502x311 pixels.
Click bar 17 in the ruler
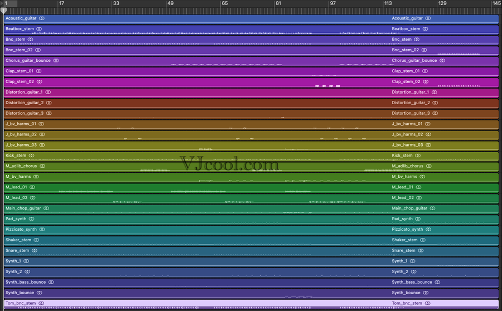coord(61,3)
